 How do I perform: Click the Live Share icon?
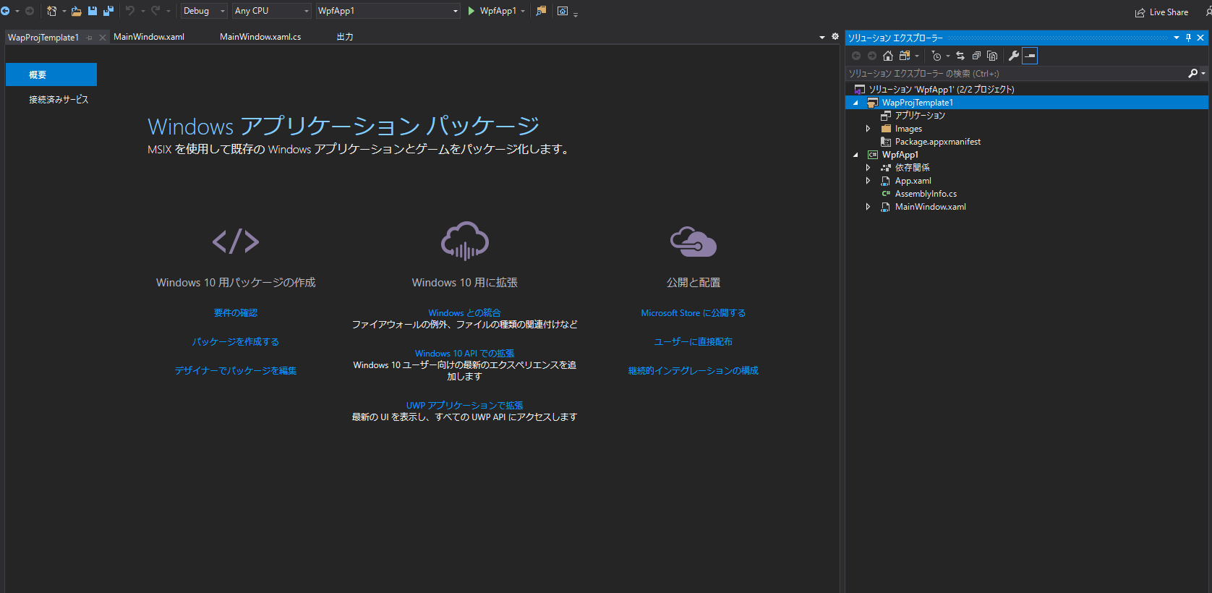point(1140,12)
